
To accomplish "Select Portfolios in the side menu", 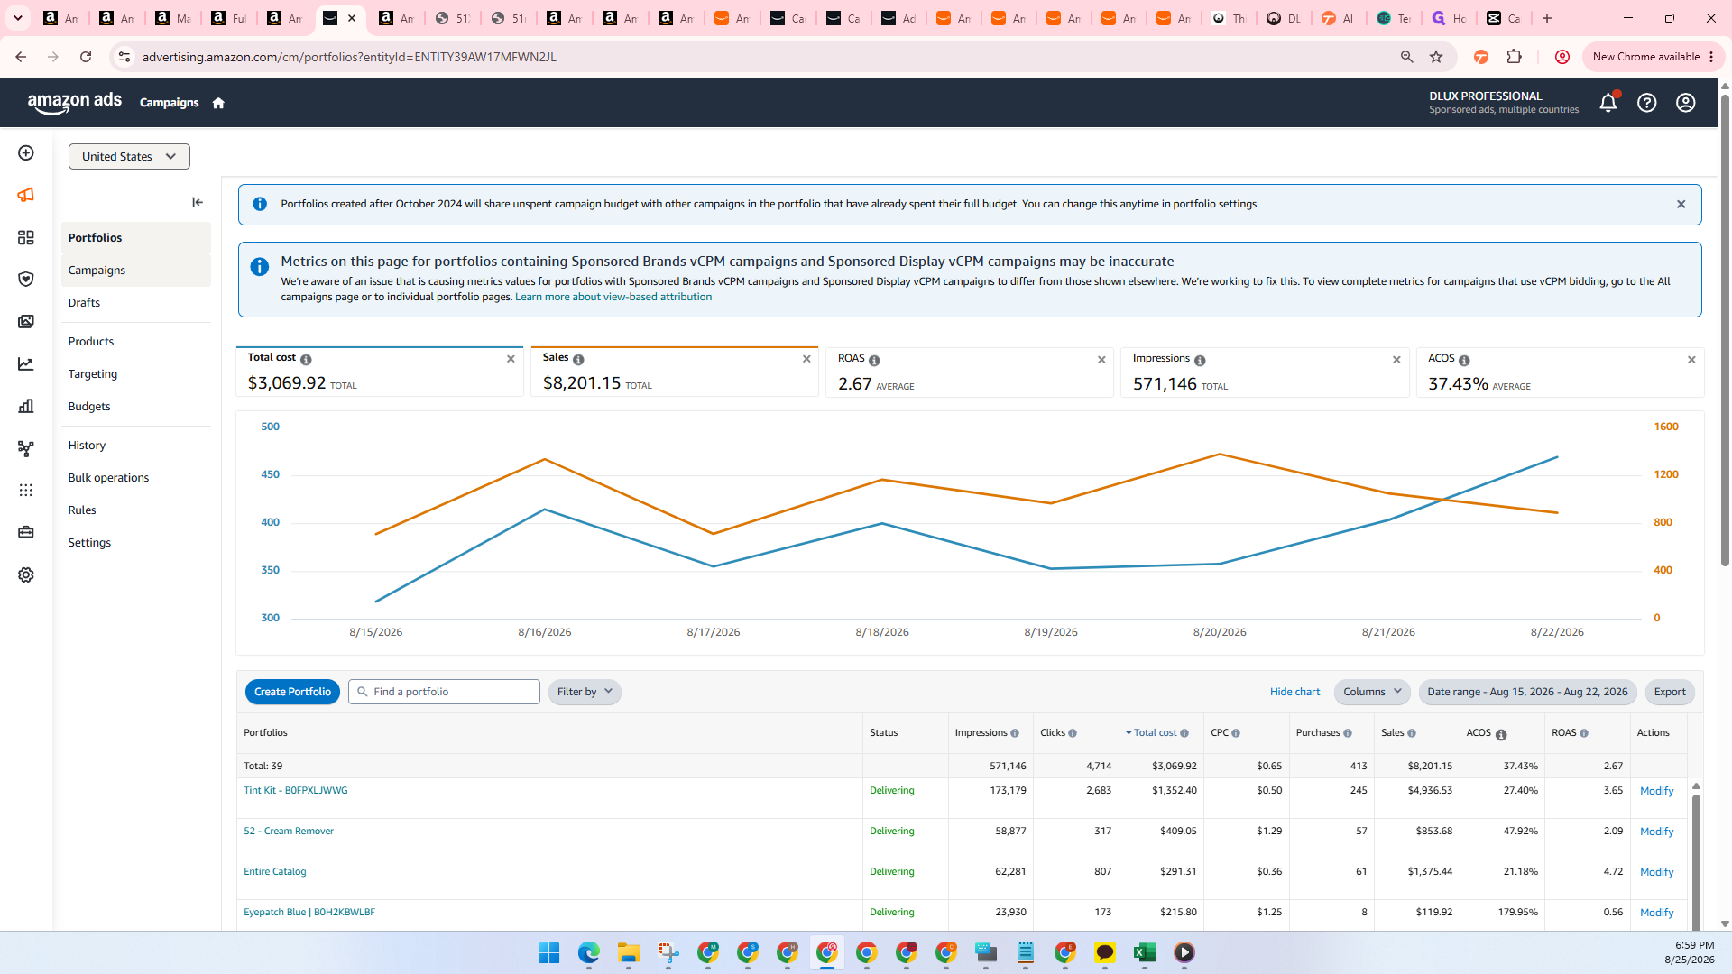I will (136, 238).
